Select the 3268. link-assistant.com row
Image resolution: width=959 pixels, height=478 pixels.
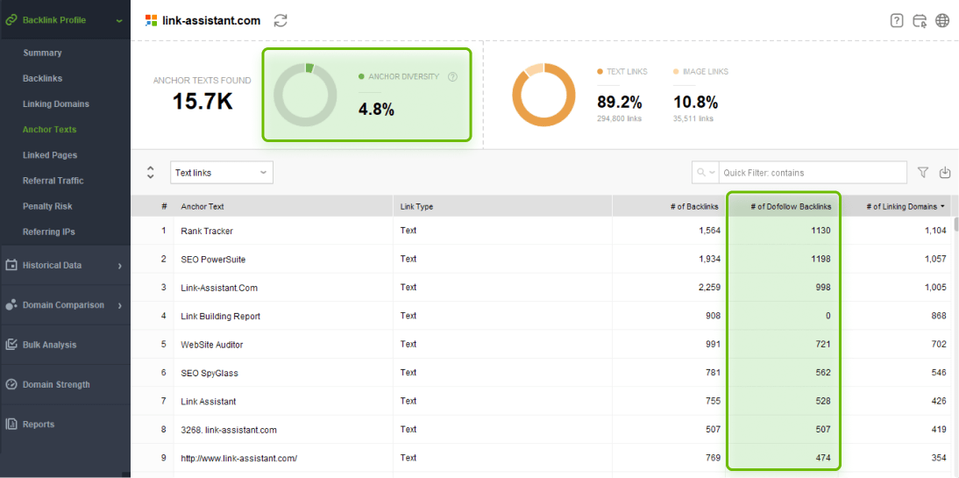pyautogui.click(x=541, y=429)
